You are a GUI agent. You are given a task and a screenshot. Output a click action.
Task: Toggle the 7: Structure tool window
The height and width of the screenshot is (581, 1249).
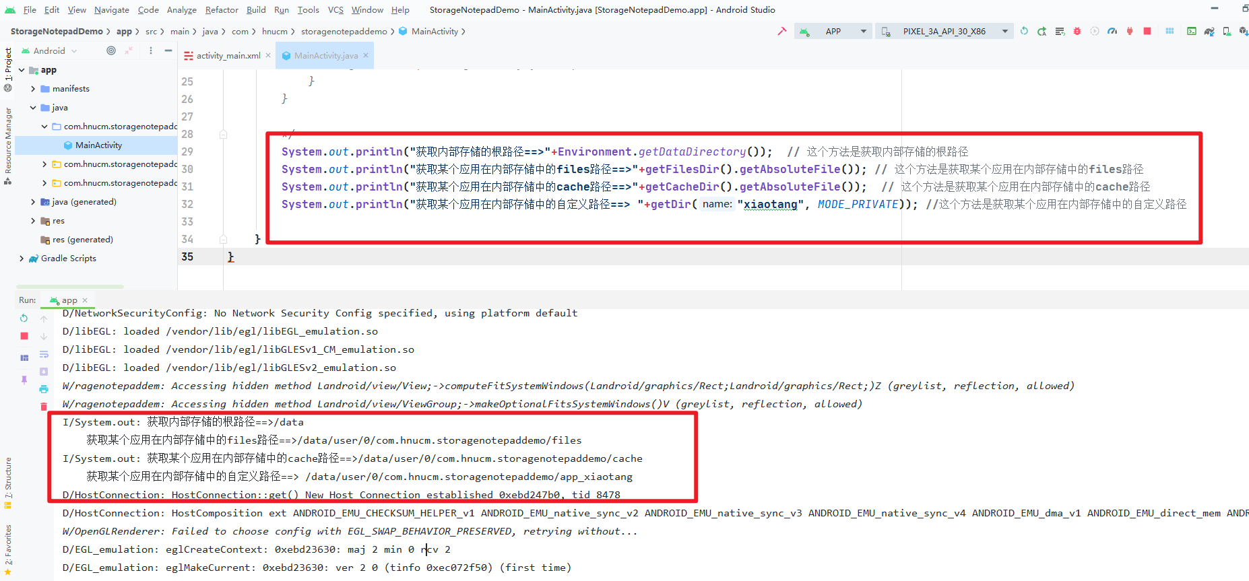pyautogui.click(x=7, y=483)
